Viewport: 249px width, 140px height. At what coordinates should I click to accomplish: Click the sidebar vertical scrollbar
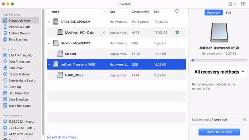43,72
